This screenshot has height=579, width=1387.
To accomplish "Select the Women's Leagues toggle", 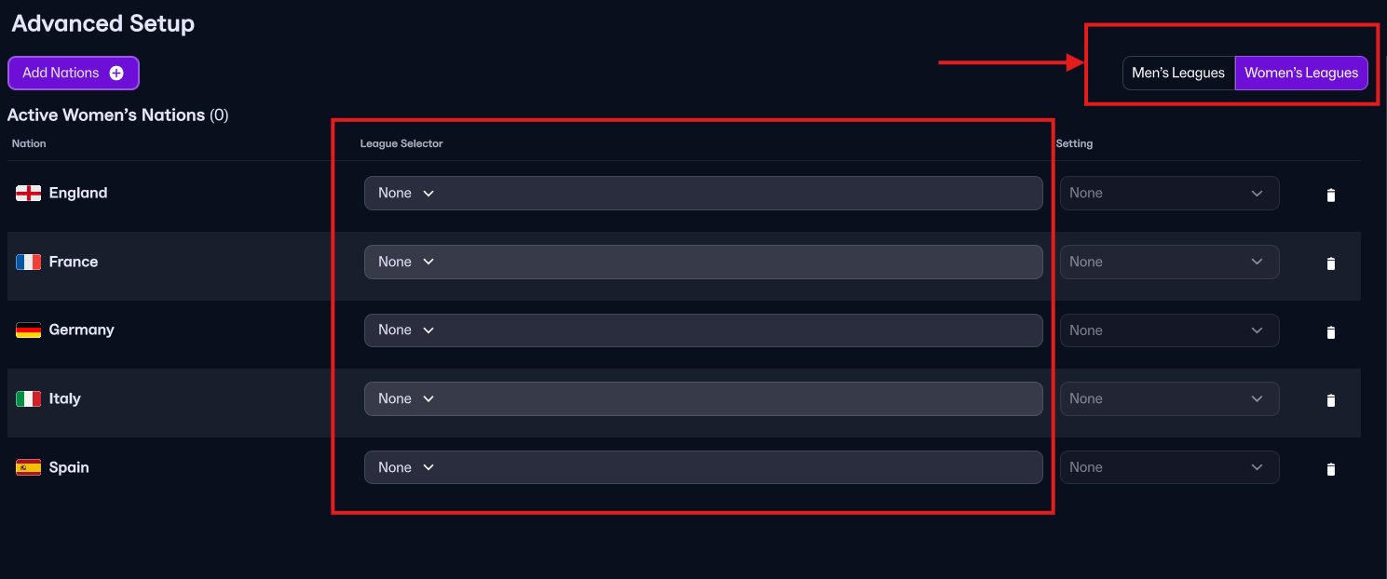I will coord(1300,73).
